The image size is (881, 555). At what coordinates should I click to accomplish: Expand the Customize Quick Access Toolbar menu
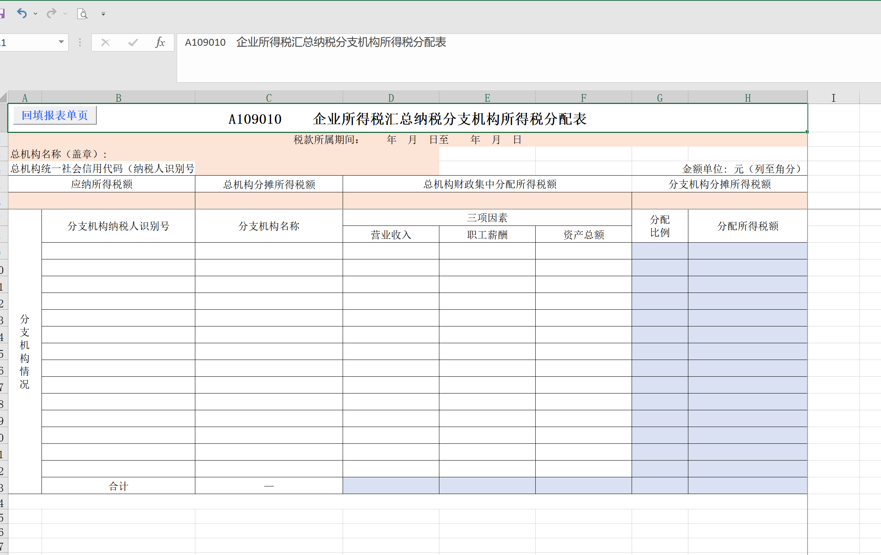(x=103, y=14)
